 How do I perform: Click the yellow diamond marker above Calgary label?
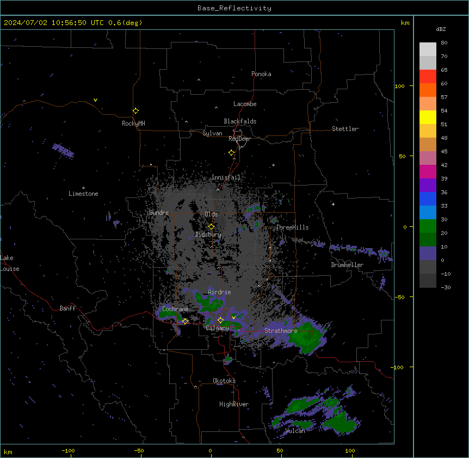(x=220, y=320)
